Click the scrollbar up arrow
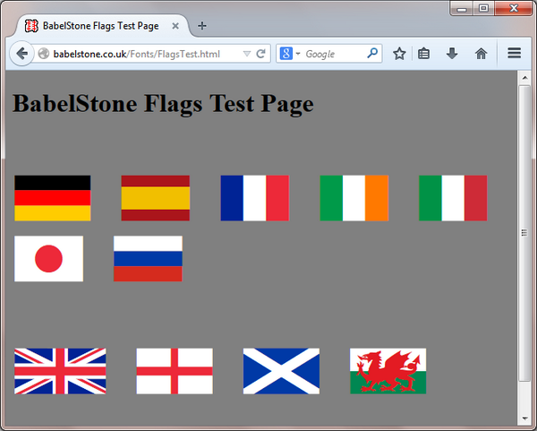Screen dimensions: 537x431 point(524,78)
